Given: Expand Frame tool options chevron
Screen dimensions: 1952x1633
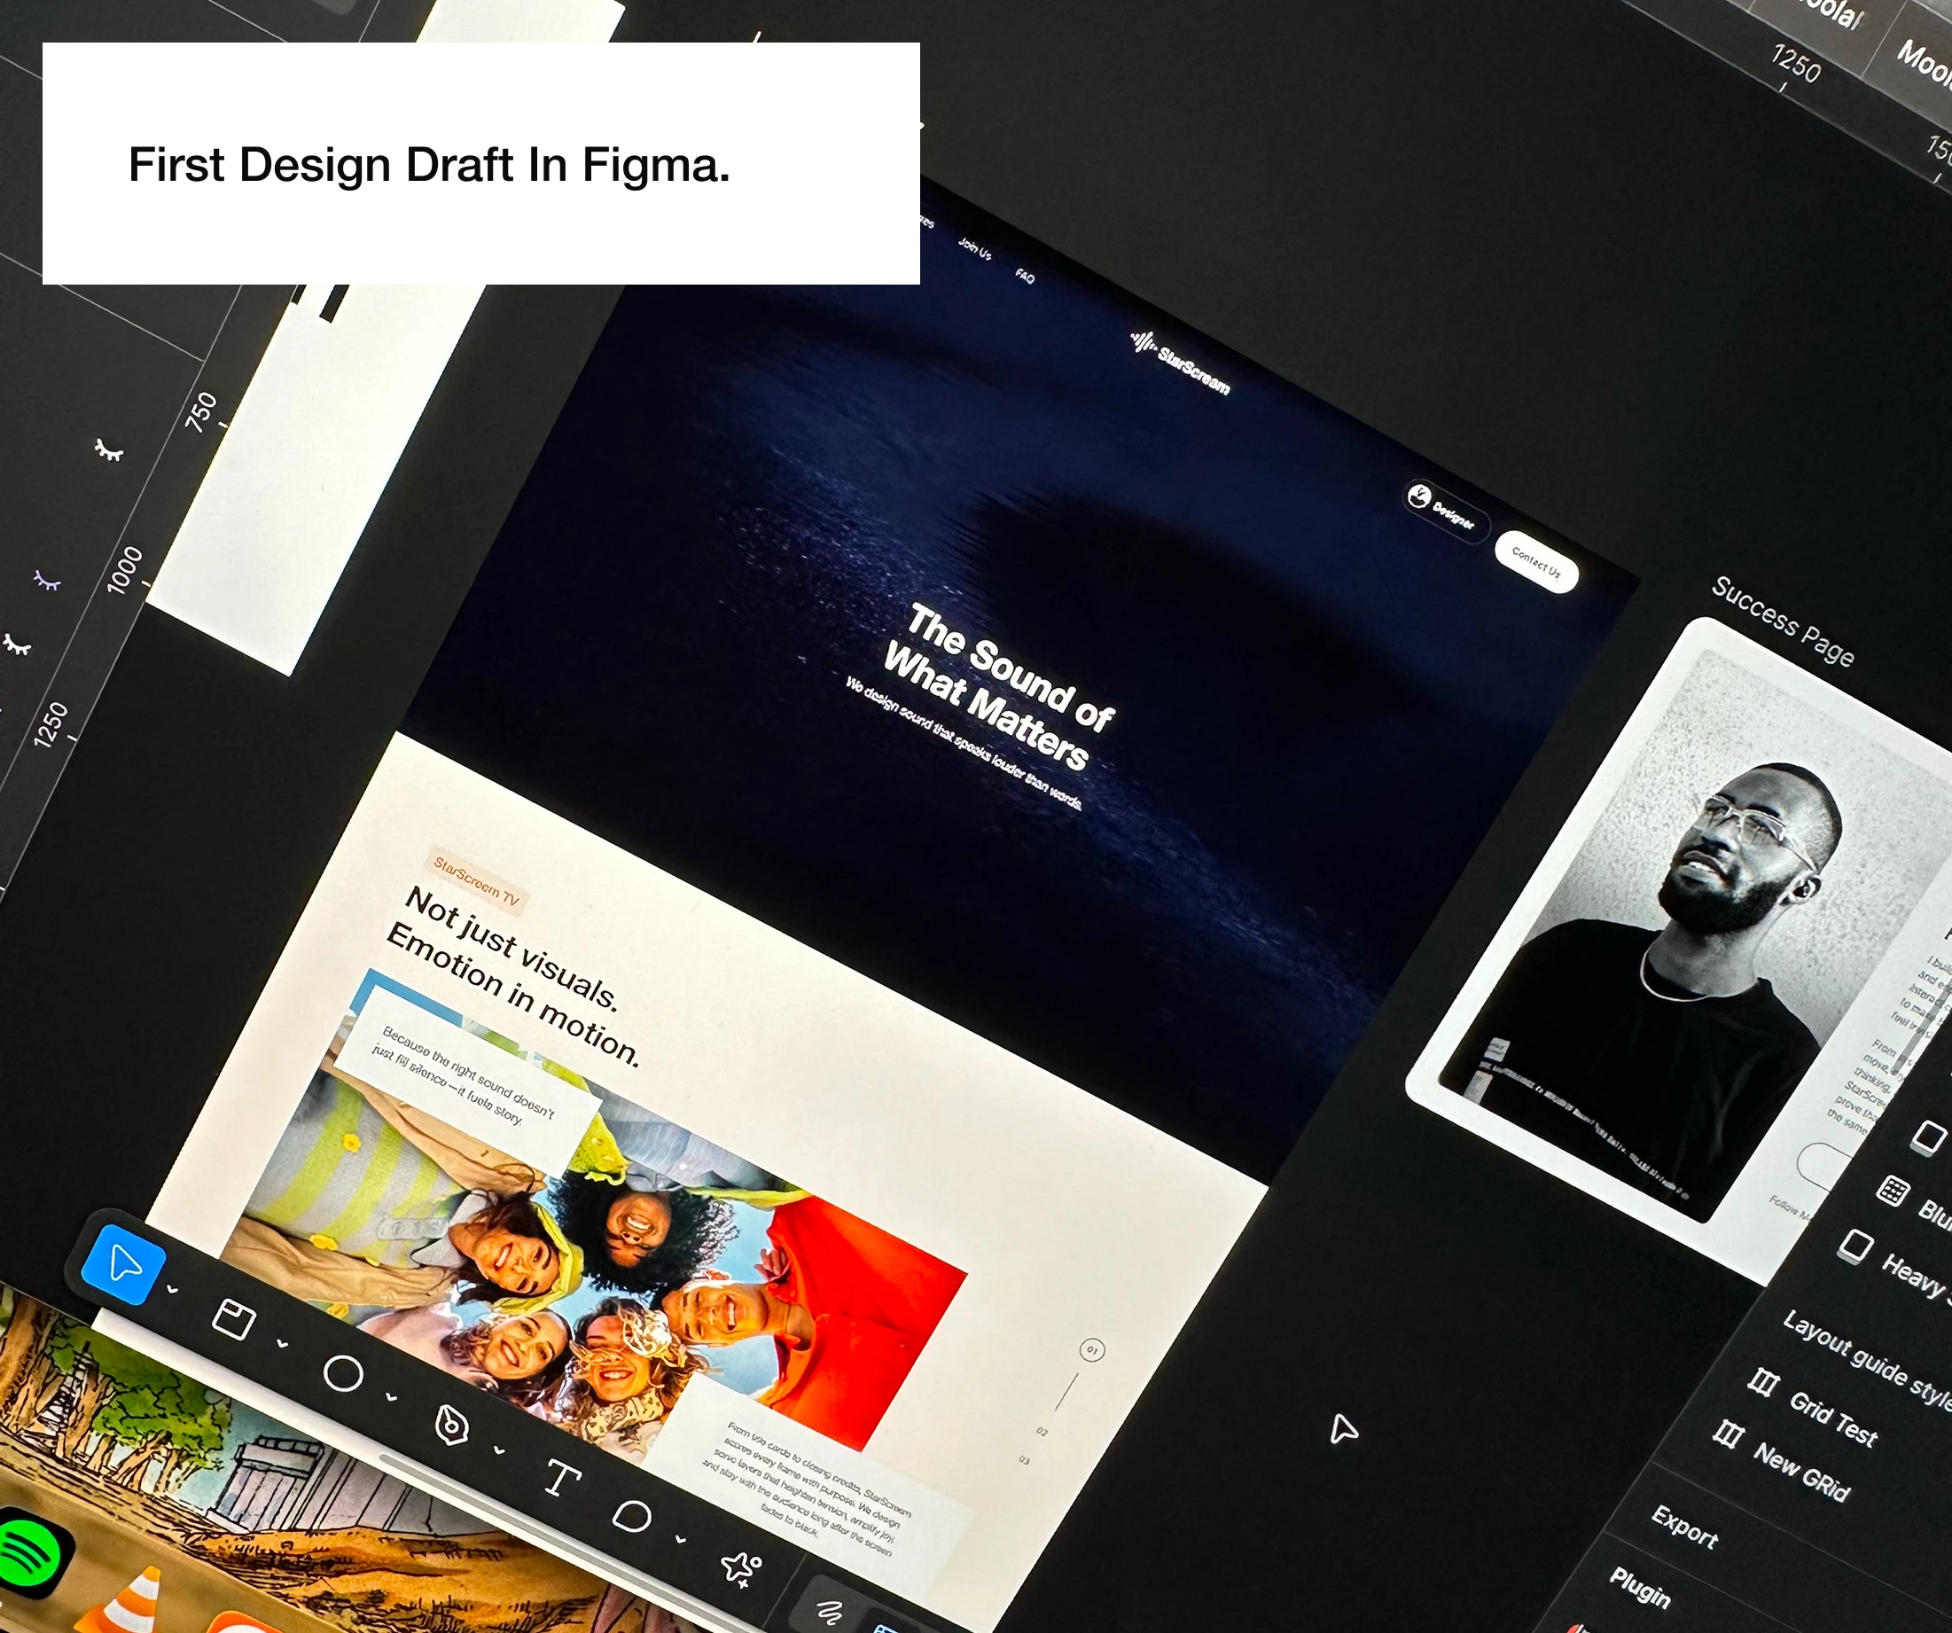Looking at the screenshot, I should [x=283, y=1343].
